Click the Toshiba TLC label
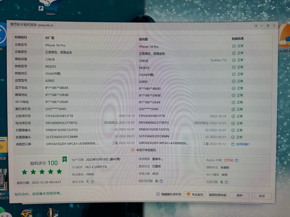The width and height of the screenshot is (290, 217). [x=218, y=60]
